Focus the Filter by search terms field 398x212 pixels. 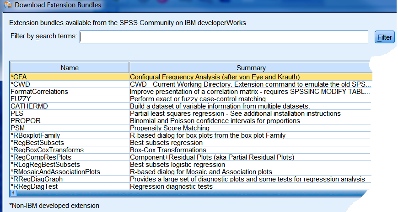(x=224, y=37)
